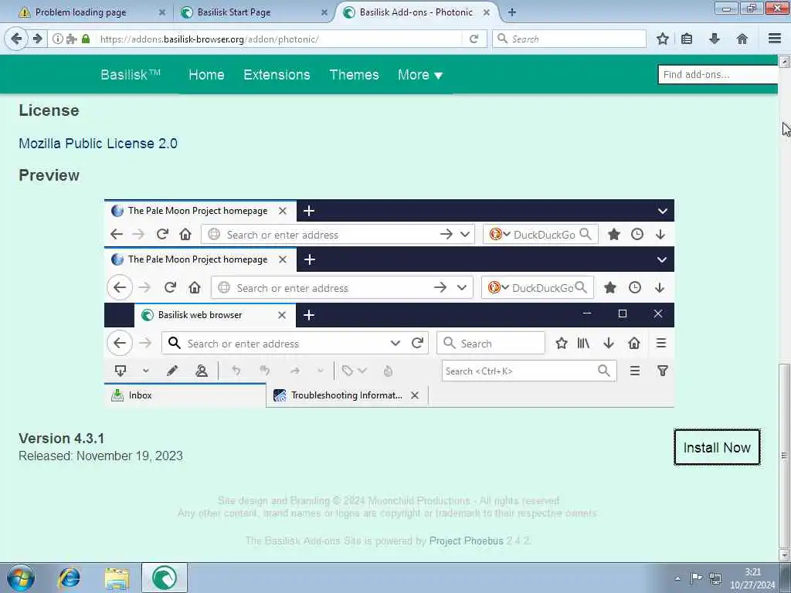This screenshot has height=593, width=791.
Task: Click the Preview heading
Action: 49,175
